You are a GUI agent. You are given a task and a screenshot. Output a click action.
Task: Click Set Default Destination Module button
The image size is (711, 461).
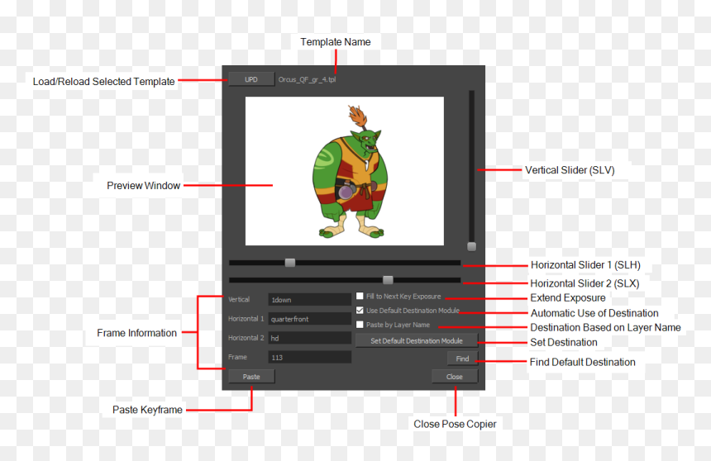tap(416, 340)
